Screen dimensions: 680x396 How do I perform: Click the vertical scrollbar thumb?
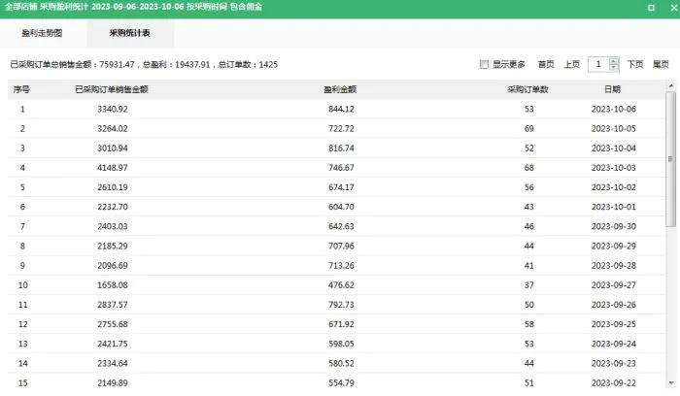(671, 158)
